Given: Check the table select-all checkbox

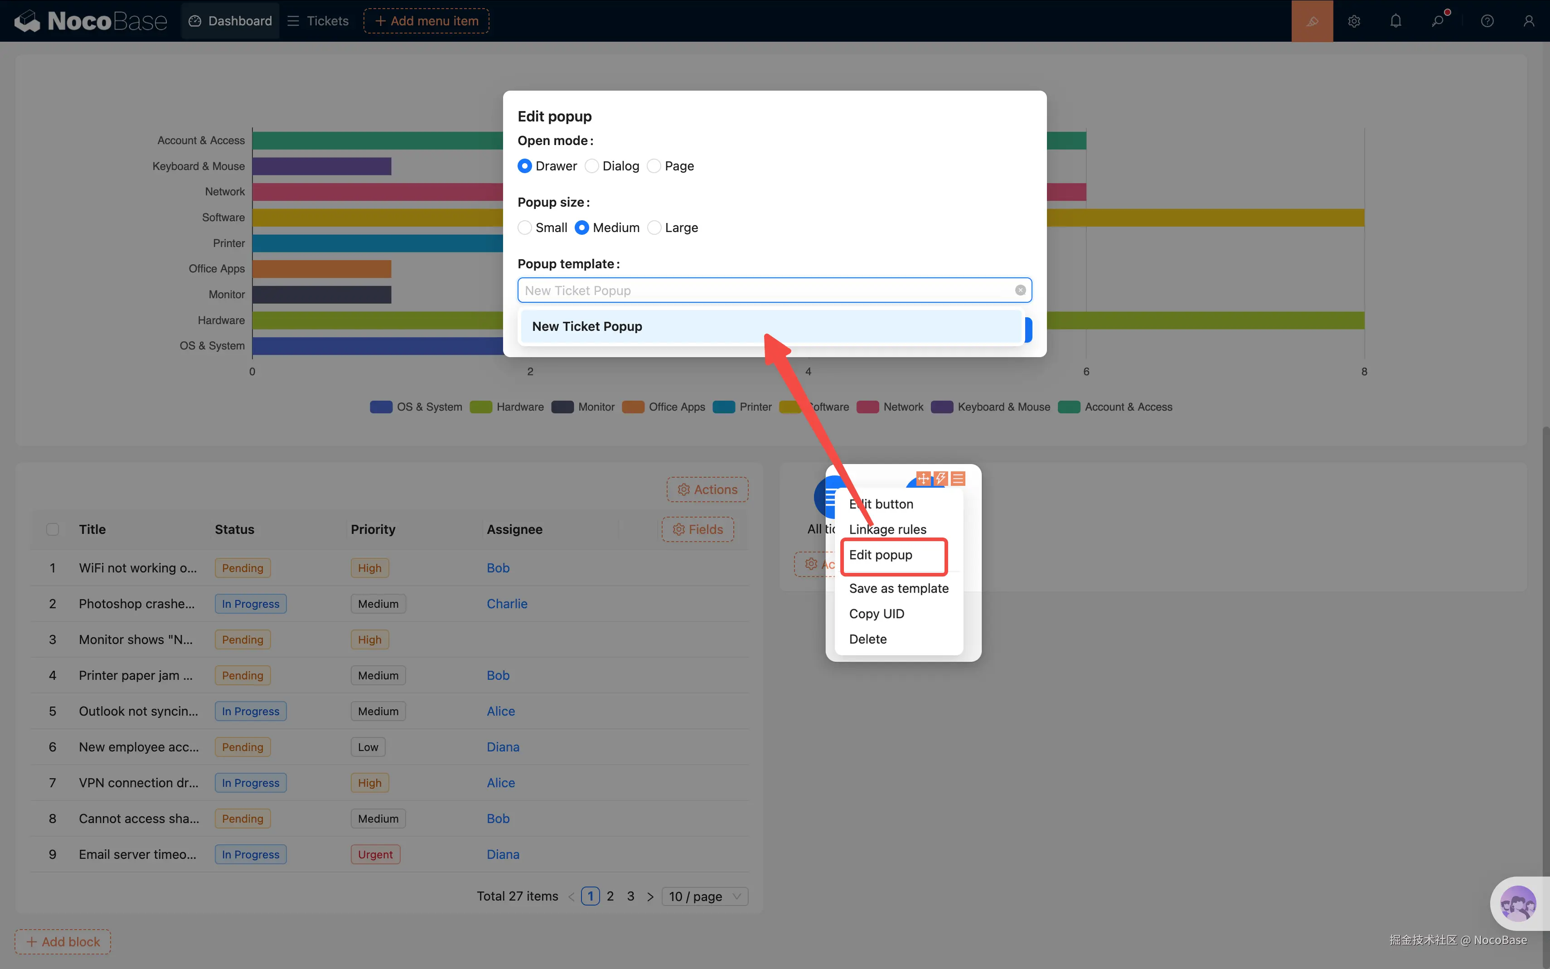Looking at the screenshot, I should click(x=53, y=529).
